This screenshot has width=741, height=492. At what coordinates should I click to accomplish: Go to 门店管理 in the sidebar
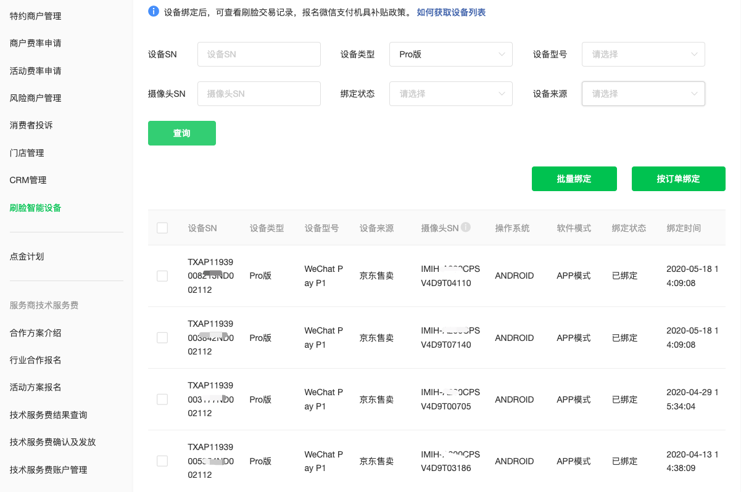[27, 153]
